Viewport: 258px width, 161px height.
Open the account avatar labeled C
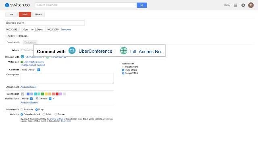[251, 5]
